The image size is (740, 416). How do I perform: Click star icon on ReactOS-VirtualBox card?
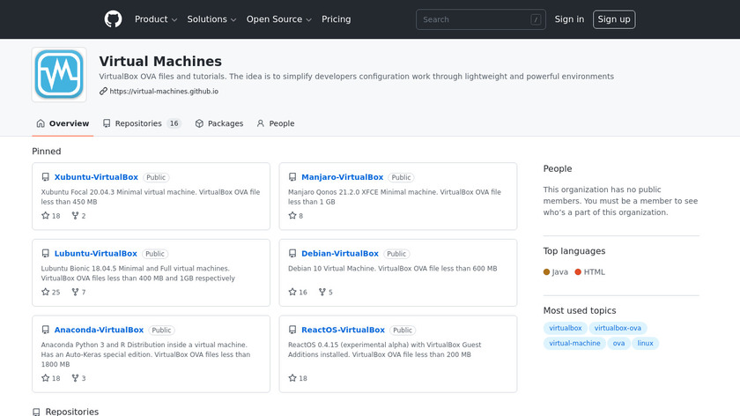[x=292, y=378]
